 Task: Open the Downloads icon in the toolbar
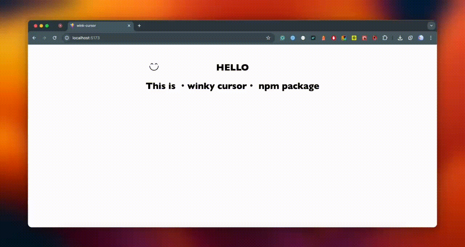(x=400, y=38)
